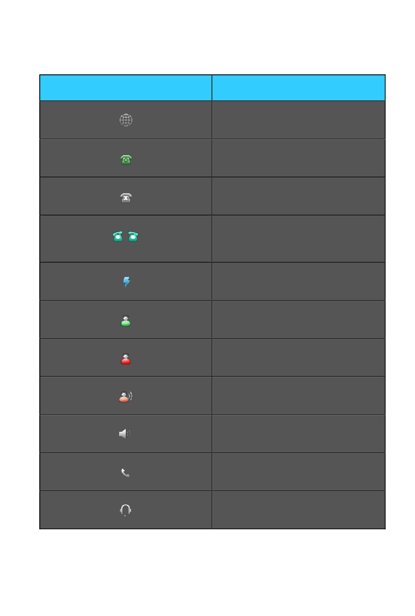Image resolution: width=415 pixels, height=616 pixels.
Task: Click the red user status icon
Action: point(126,359)
